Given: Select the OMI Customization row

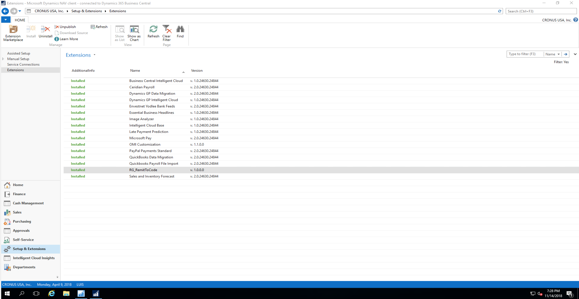Looking at the screenshot, I should coord(321,145).
